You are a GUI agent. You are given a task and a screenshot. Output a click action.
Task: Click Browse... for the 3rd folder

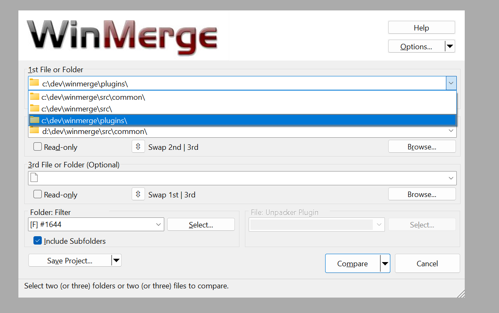point(422,194)
